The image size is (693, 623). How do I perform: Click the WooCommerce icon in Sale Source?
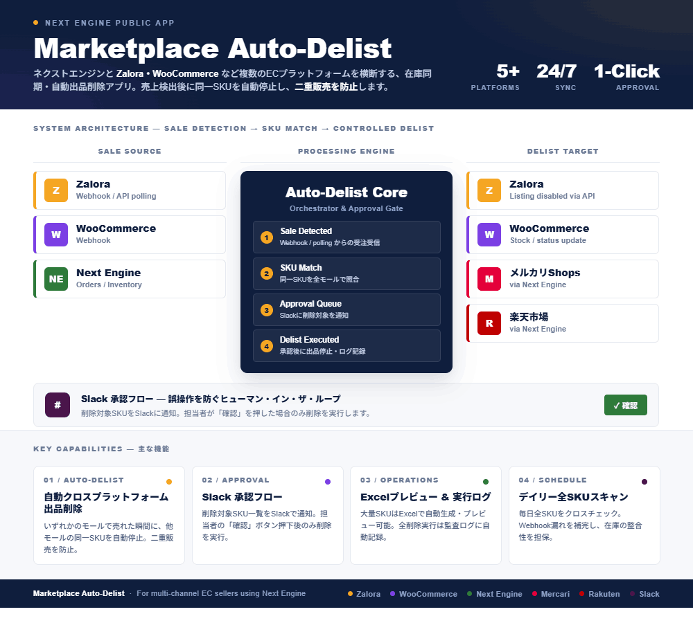56,235
